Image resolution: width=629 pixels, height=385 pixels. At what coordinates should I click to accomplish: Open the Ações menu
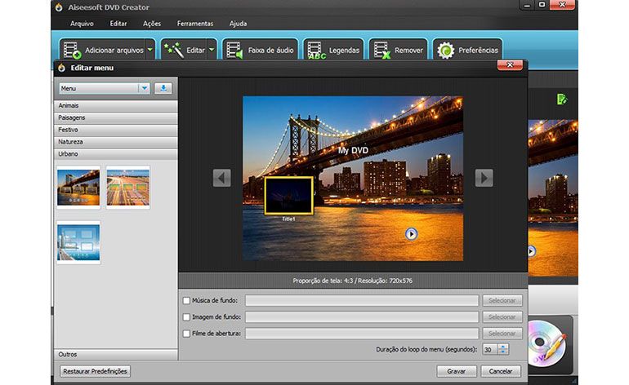tap(152, 24)
